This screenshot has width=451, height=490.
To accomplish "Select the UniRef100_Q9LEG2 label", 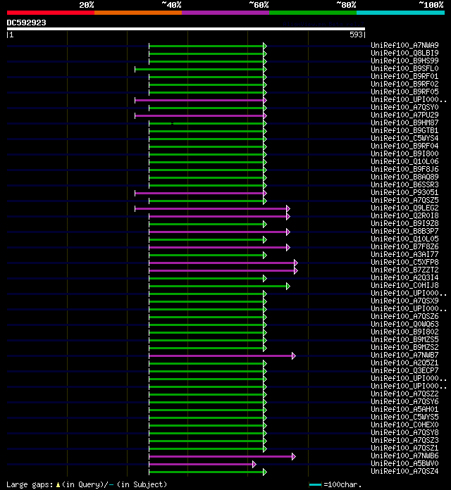I will pos(404,208).
